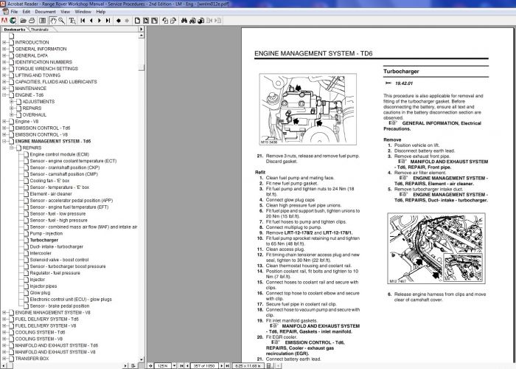Open the TORQUE WRENCH SETTINGS bookmark
The image size is (516, 369).
[46, 69]
